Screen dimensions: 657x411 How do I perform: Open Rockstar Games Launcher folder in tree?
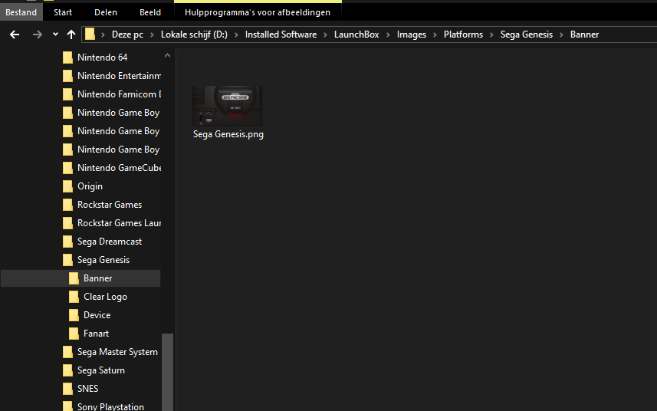119,223
